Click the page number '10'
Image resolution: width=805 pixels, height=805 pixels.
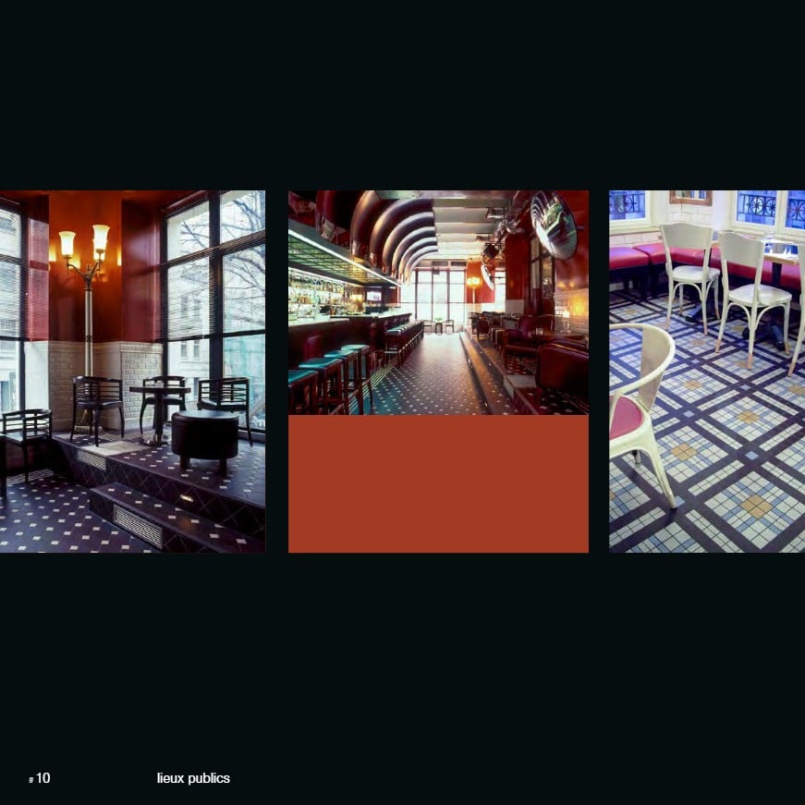[43, 778]
